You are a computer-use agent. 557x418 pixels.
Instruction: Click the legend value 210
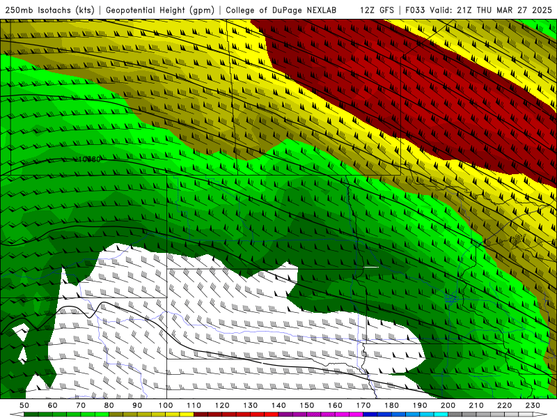pyautogui.click(x=476, y=405)
